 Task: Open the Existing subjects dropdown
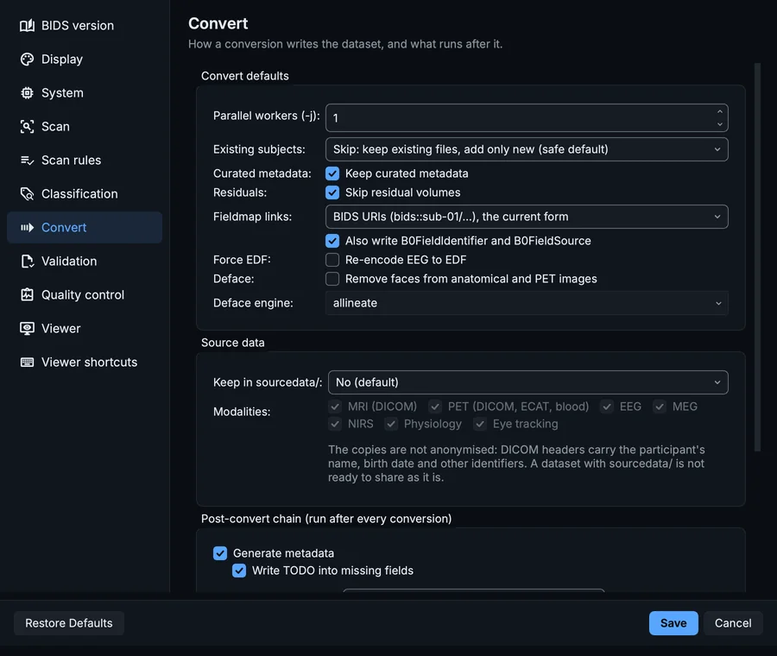coord(527,149)
